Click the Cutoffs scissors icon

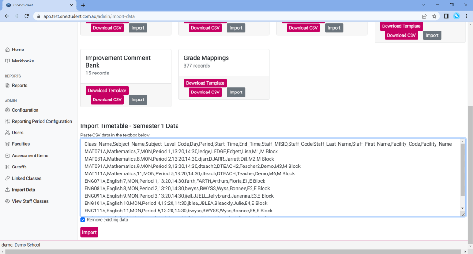pos(7,167)
